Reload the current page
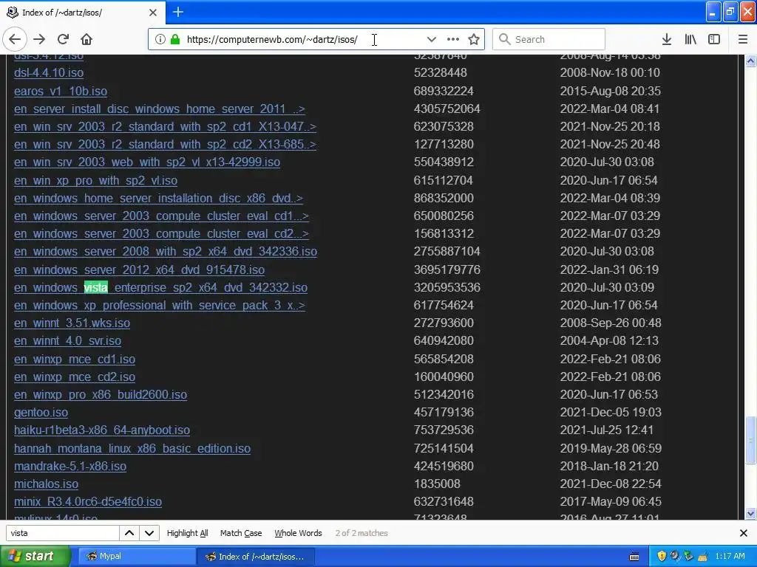Screen dimensions: 757x567 click(64, 39)
